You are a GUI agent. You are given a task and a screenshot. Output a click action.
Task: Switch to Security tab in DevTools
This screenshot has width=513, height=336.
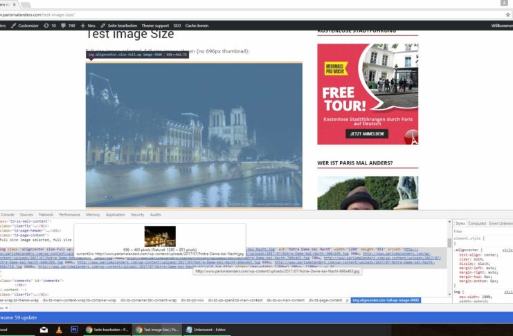point(137,215)
